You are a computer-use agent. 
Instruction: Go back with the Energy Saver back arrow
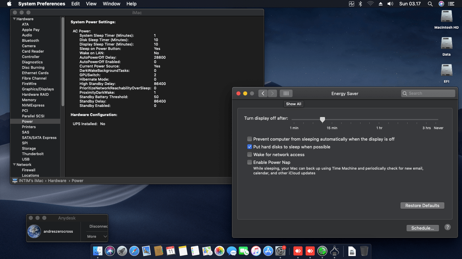click(x=263, y=93)
